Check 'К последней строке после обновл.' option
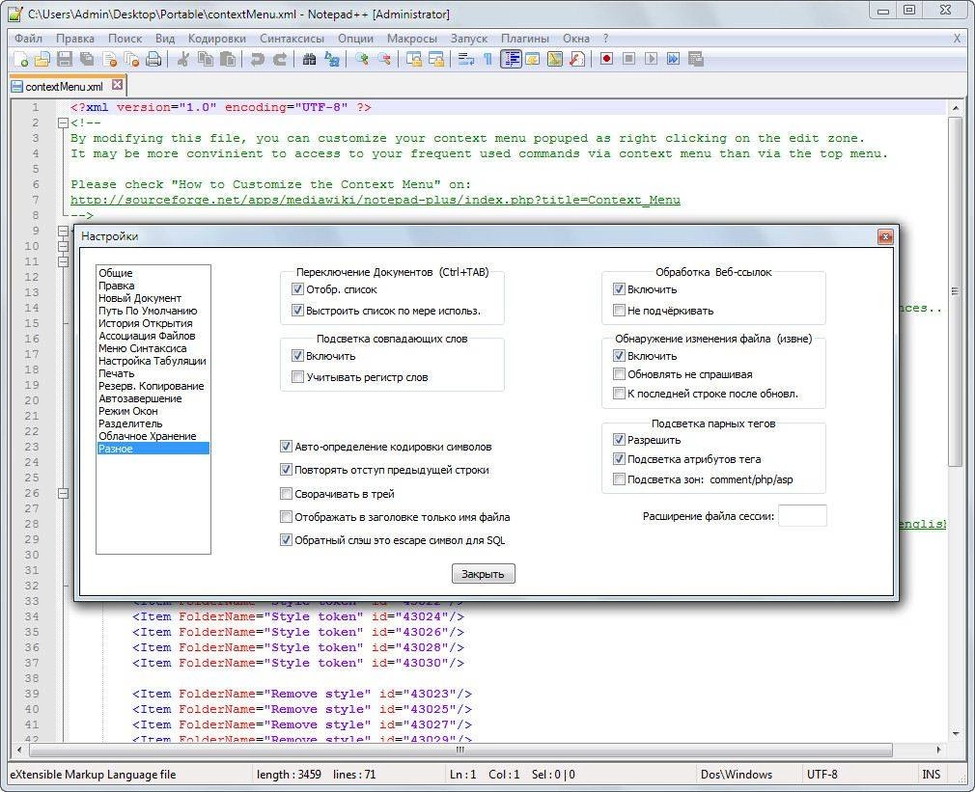 coord(619,394)
